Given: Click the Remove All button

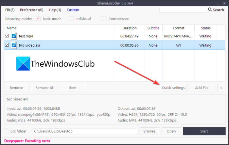Looking at the screenshot, I should pos(45,88).
